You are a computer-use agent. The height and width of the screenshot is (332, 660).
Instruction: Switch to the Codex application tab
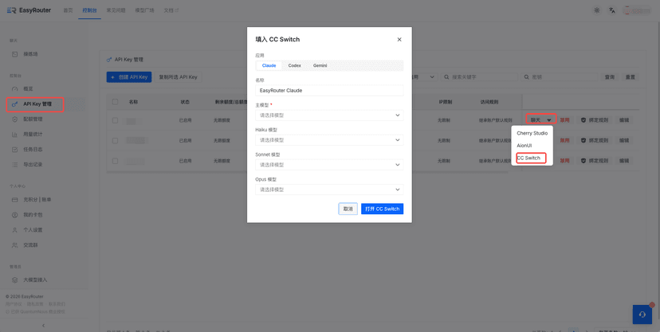pos(294,65)
